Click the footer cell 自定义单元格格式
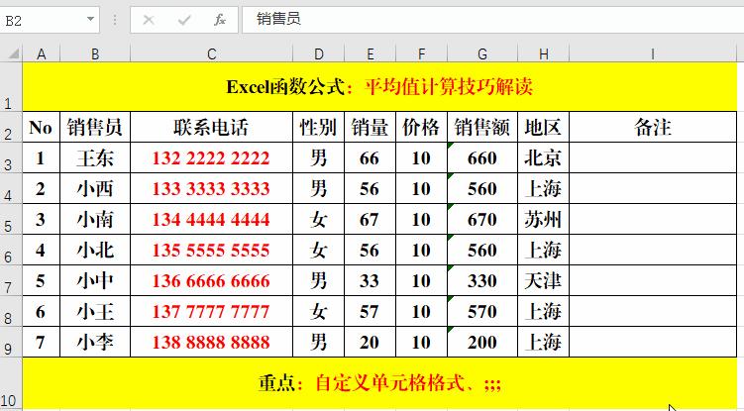 point(379,382)
